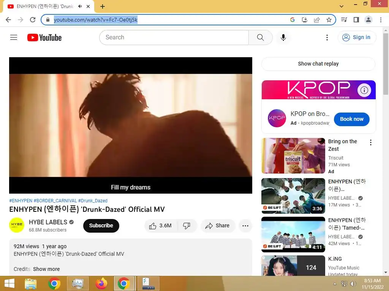Like the video with thumbs up
Screen dimensions: 389x291
(161, 226)
